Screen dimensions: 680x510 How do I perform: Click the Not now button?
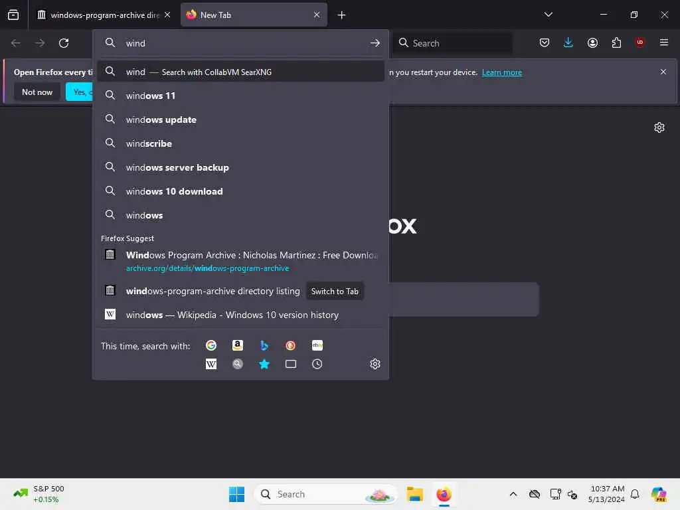click(x=37, y=92)
